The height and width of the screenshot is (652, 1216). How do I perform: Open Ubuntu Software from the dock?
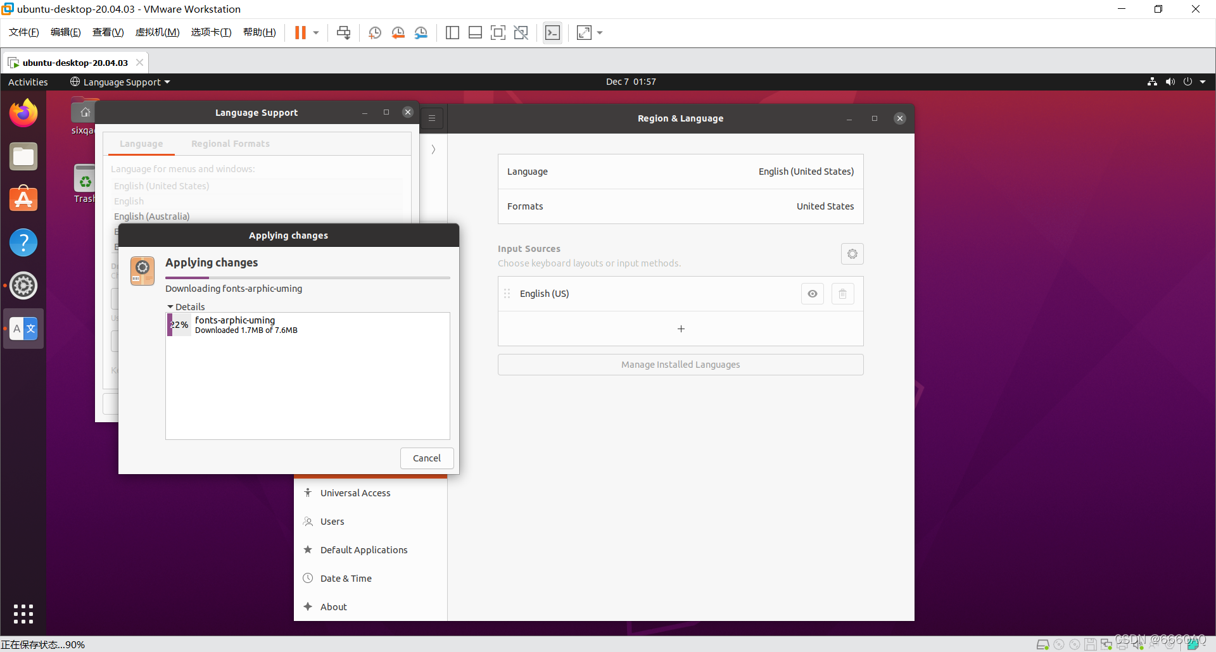tap(23, 199)
